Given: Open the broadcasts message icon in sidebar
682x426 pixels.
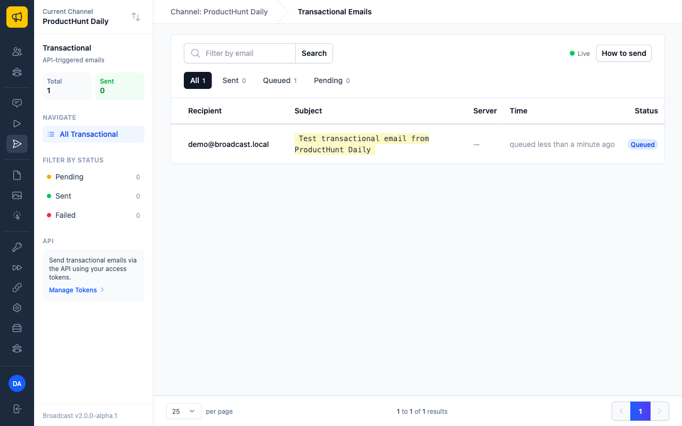Looking at the screenshot, I should tap(17, 103).
